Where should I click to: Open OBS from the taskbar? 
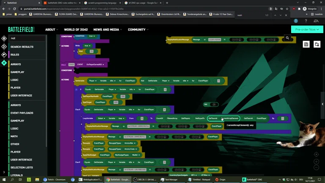tap(145, 180)
